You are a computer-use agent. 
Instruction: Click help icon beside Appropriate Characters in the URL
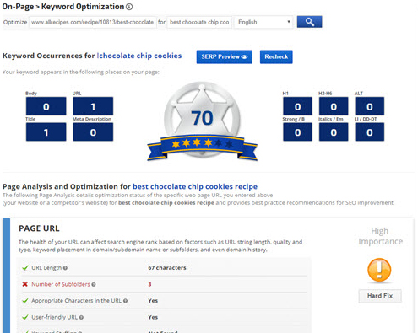coord(126,301)
